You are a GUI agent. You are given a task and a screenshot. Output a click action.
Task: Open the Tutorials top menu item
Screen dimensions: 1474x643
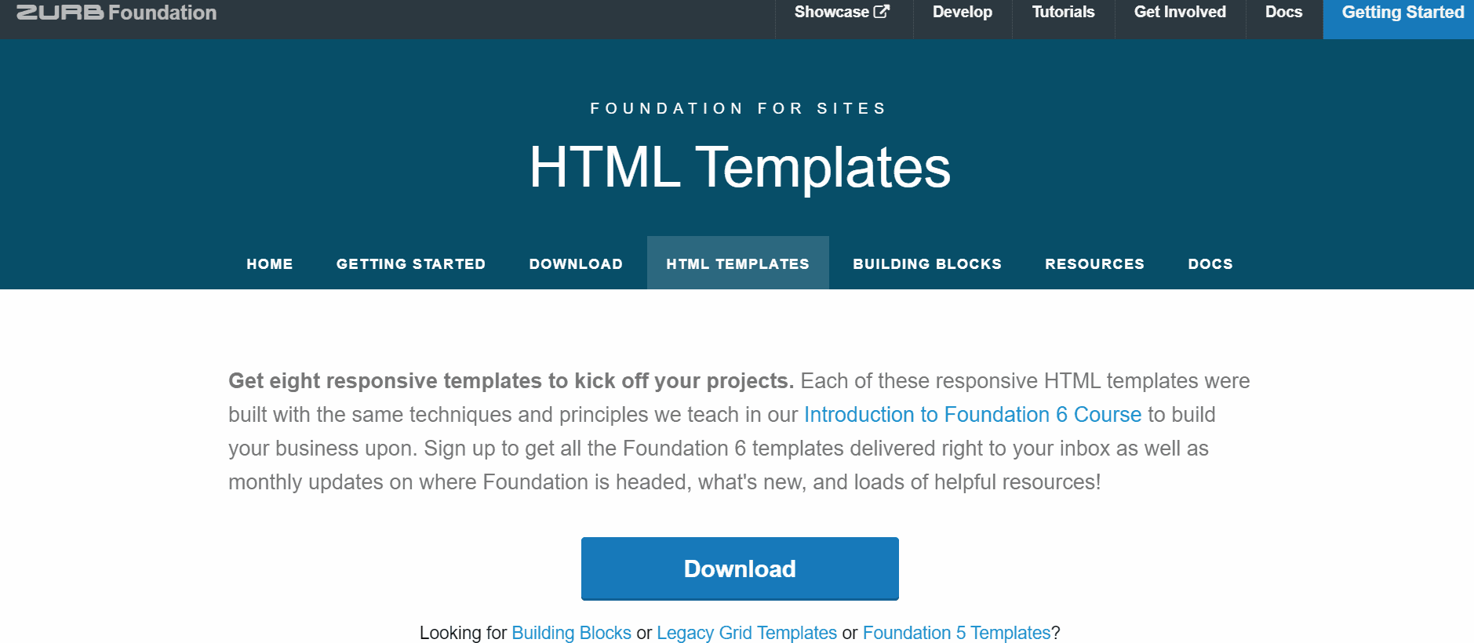(1063, 13)
